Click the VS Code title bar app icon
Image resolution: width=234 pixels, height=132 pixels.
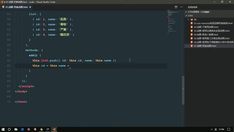2,2
